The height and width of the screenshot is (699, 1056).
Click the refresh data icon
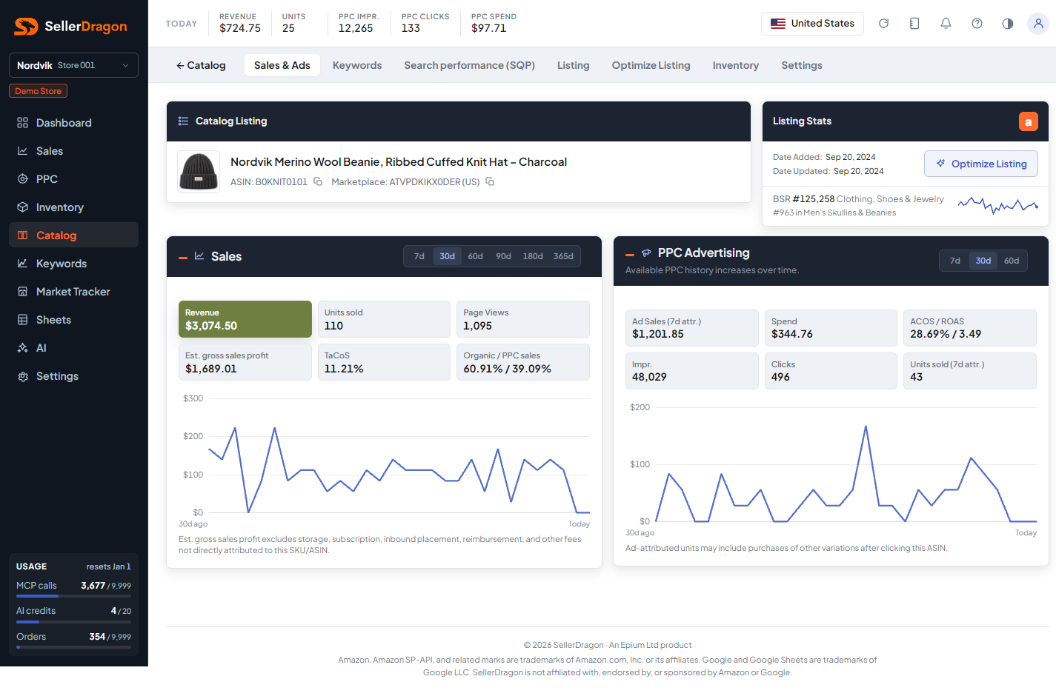(883, 24)
